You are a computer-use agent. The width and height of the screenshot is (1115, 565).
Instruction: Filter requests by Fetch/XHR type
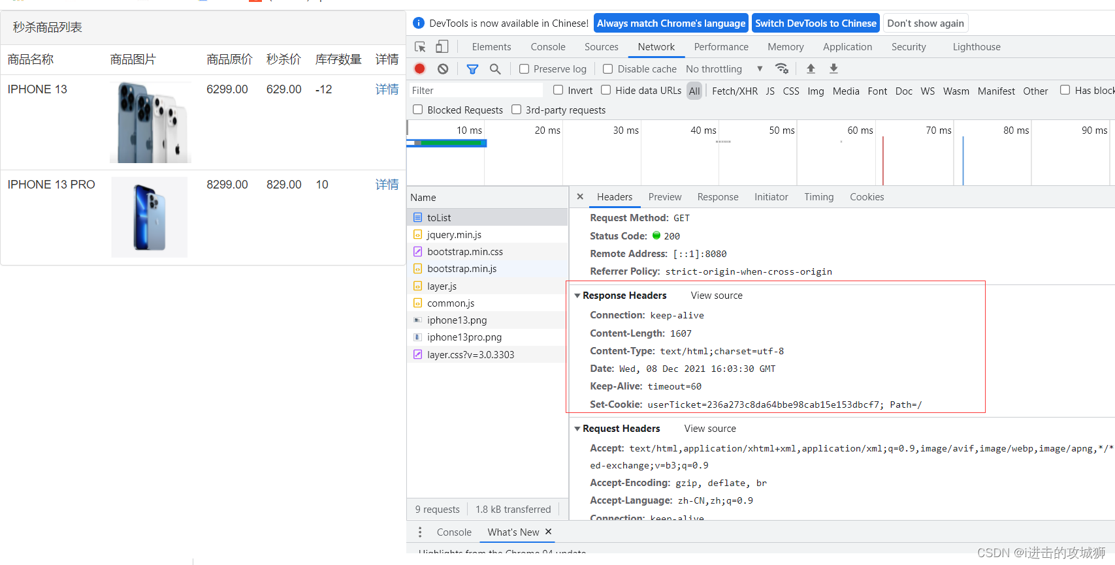click(x=735, y=91)
